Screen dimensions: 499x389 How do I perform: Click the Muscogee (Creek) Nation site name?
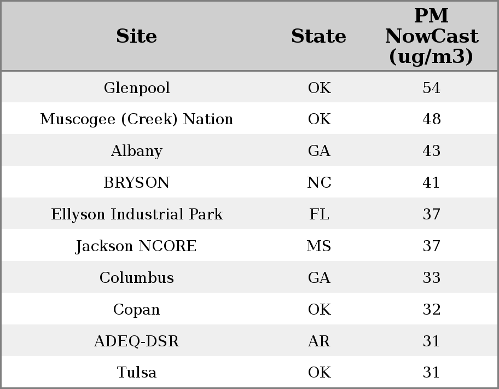[x=136, y=119]
